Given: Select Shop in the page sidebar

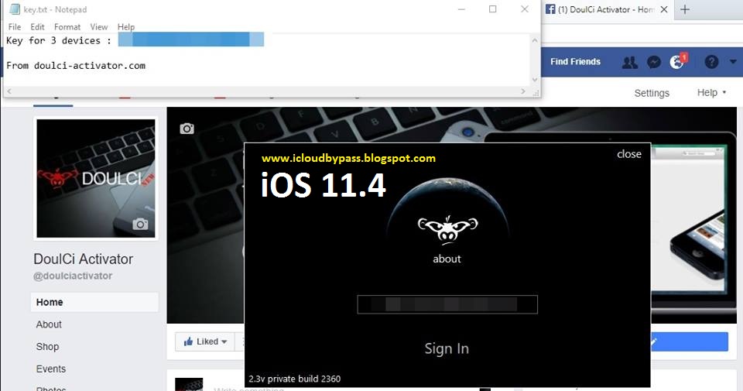Looking at the screenshot, I should pos(47,347).
